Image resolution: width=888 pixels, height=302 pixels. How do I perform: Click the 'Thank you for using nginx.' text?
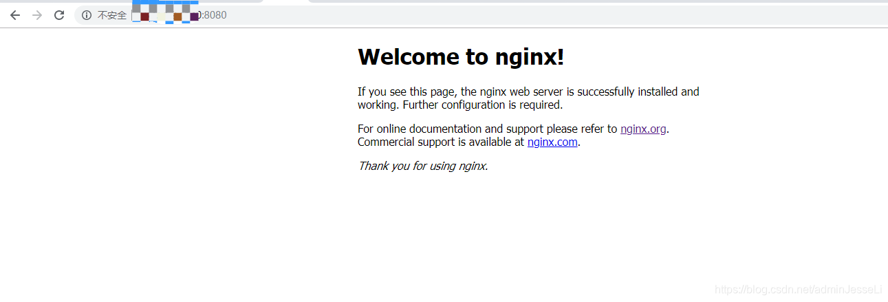click(x=423, y=166)
